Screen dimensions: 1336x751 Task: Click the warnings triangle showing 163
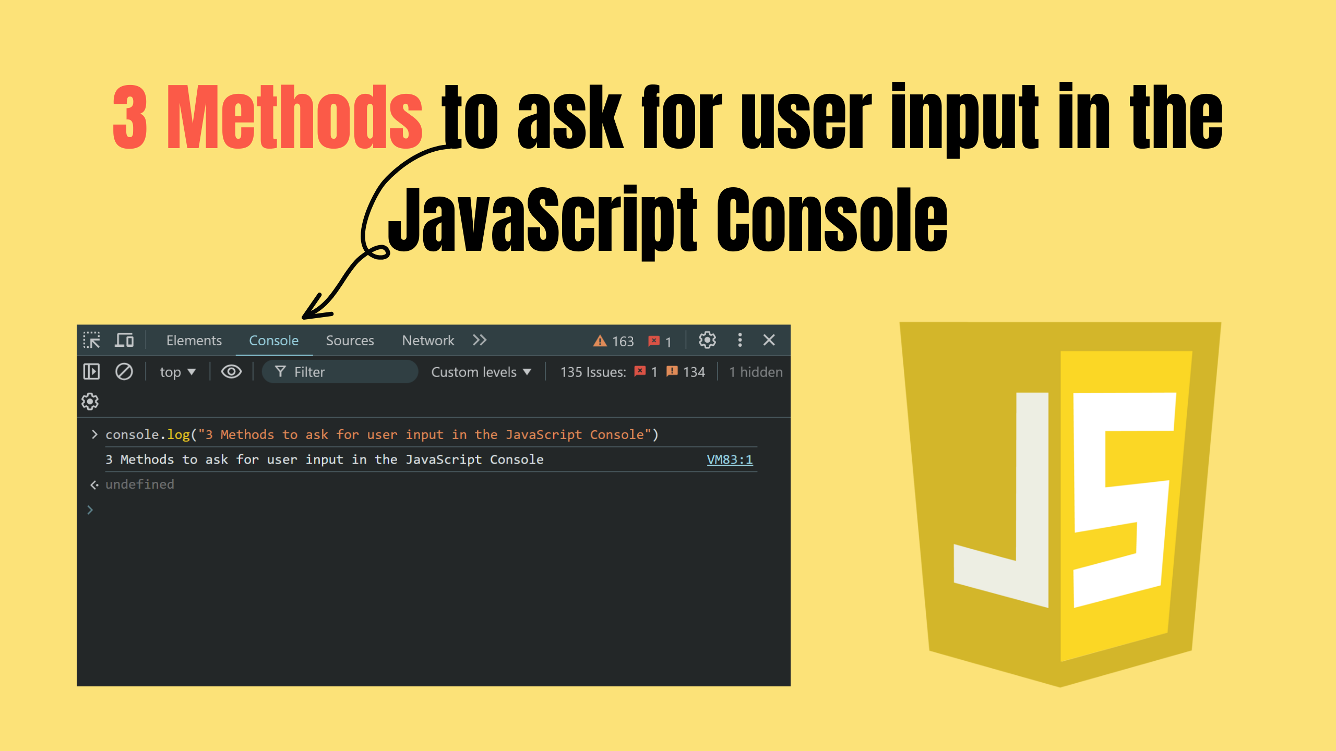613,342
